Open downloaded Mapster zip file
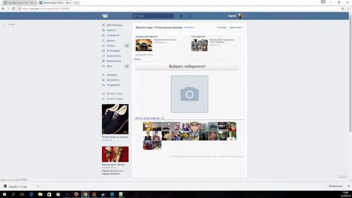Image resolution: width=352 pixels, height=198 pixels. (18, 186)
